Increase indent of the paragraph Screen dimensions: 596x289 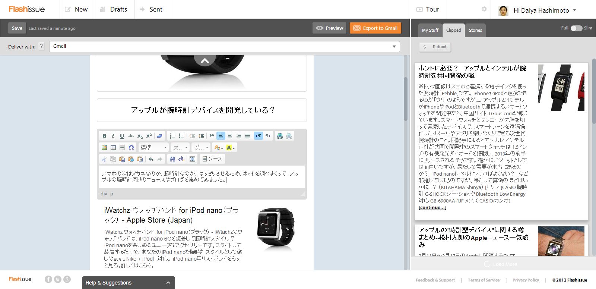(201, 136)
